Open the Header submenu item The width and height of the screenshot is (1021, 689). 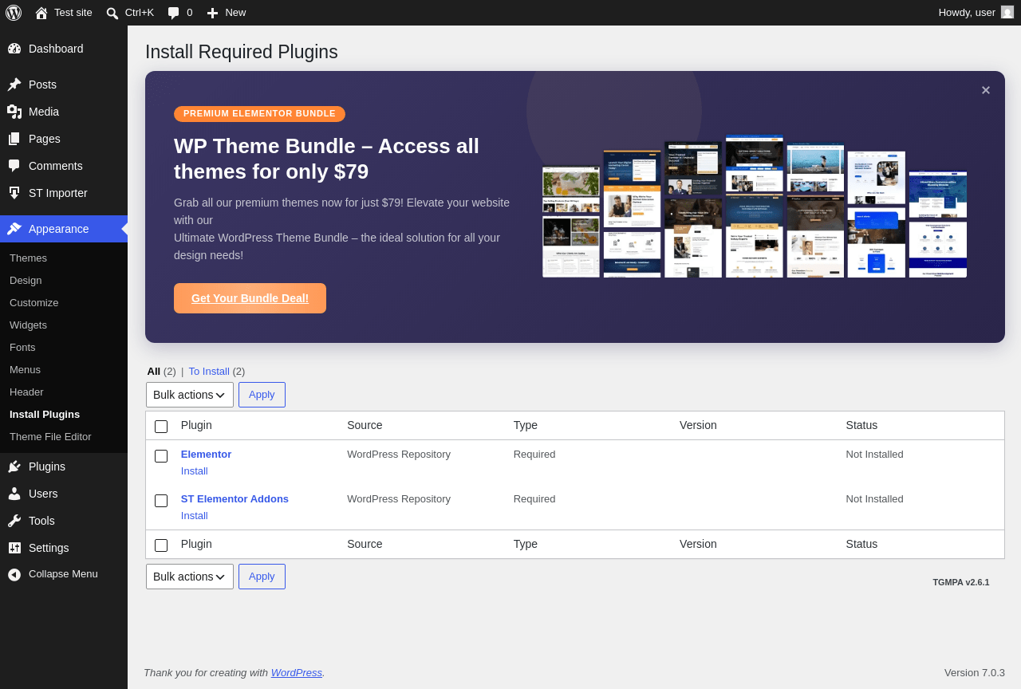tap(26, 392)
